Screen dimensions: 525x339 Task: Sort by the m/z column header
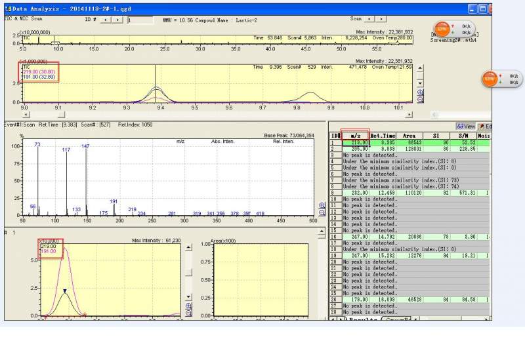coord(355,136)
